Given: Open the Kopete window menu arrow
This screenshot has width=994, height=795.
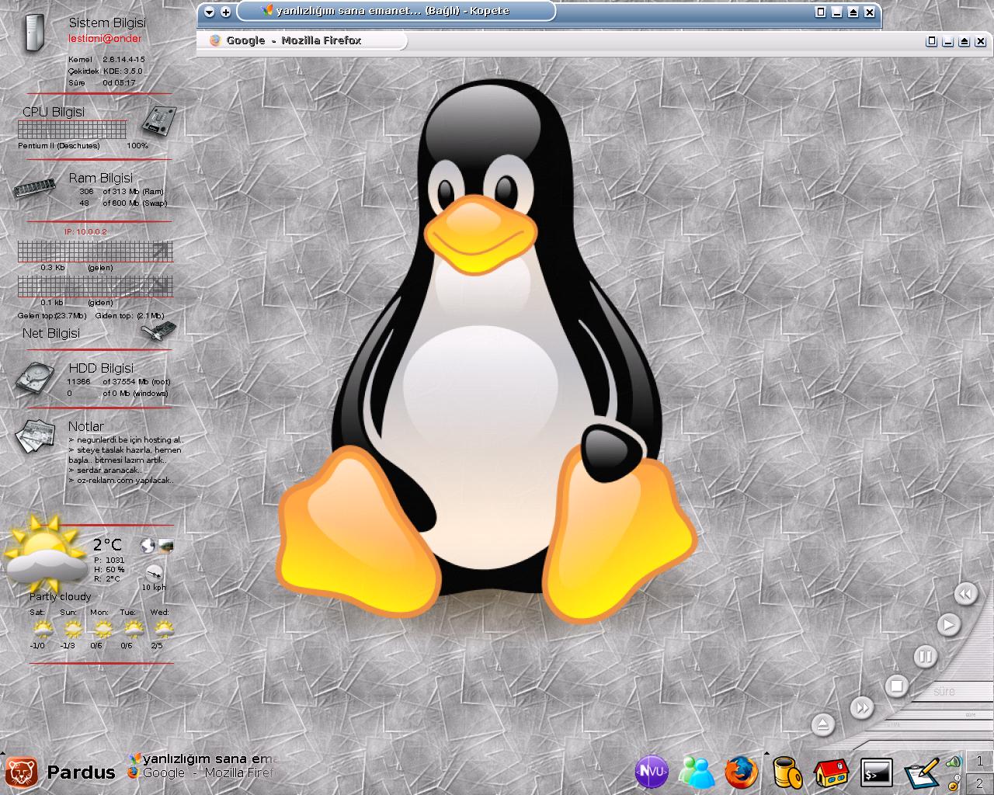Looking at the screenshot, I should point(210,12).
